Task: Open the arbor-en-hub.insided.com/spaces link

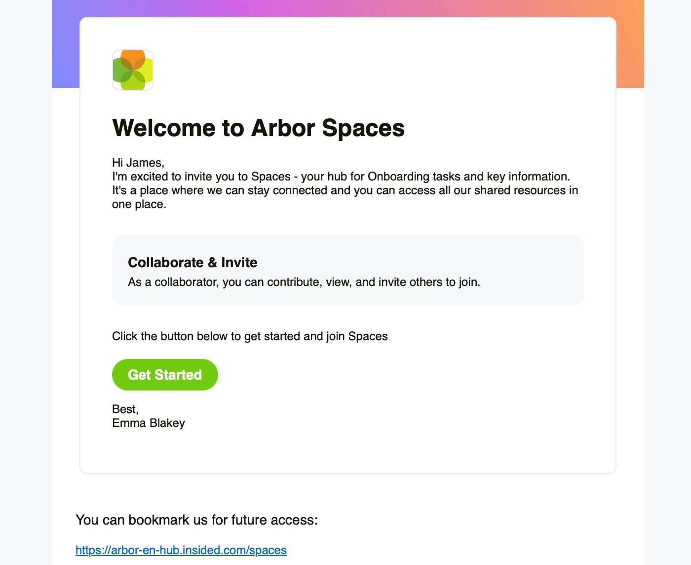Action: [x=181, y=550]
